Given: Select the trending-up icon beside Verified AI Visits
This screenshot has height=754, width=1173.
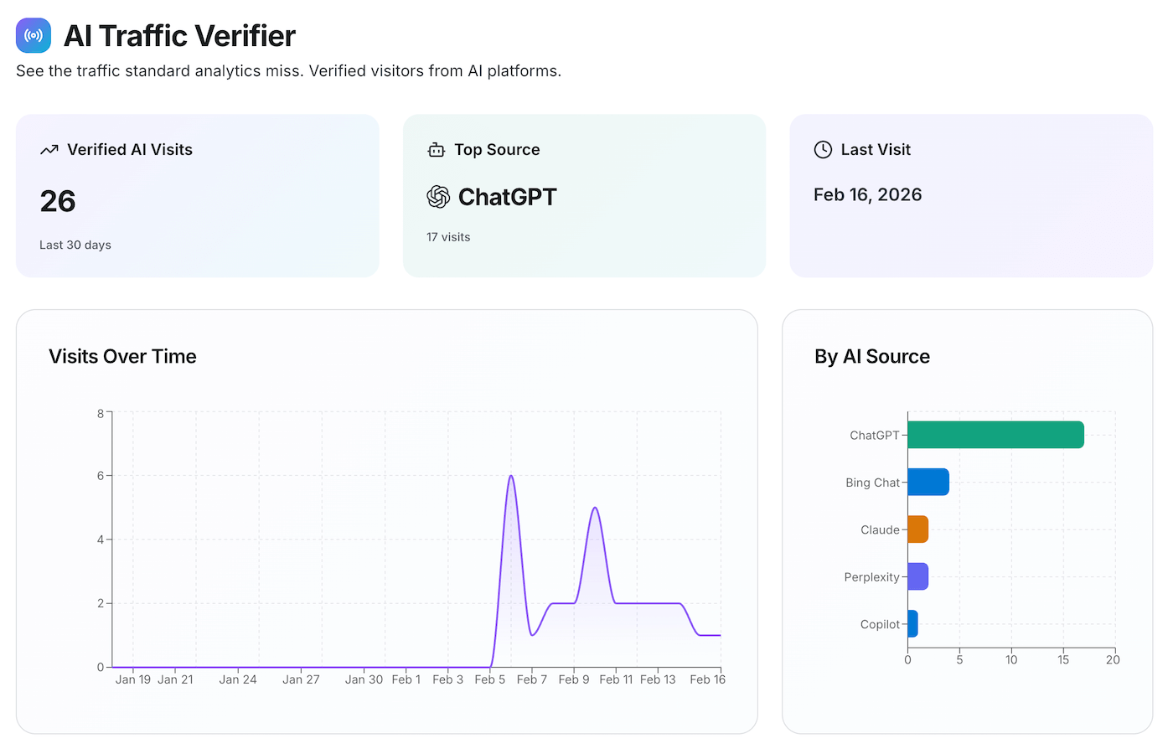Looking at the screenshot, I should pyautogui.click(x=49, y=149).
